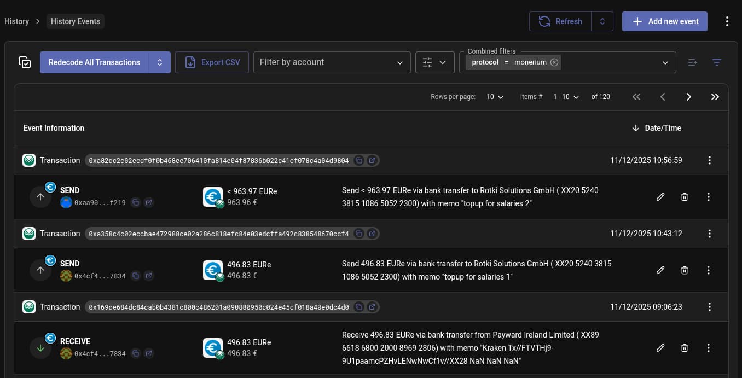This screenshot has height=378, width=742.
Task: Edit the first SEND event with pencil icon
Action: (x=660, y=197)
